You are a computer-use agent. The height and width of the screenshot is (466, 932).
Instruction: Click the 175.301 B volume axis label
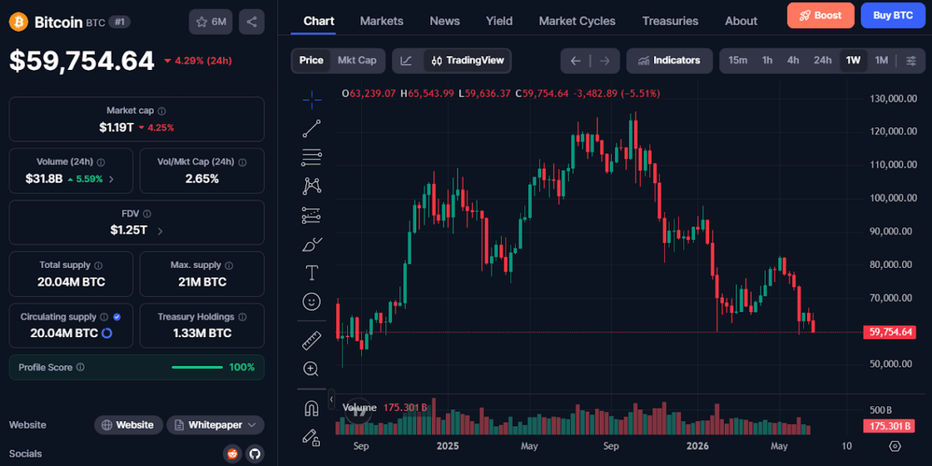click(x=889, y=426)
